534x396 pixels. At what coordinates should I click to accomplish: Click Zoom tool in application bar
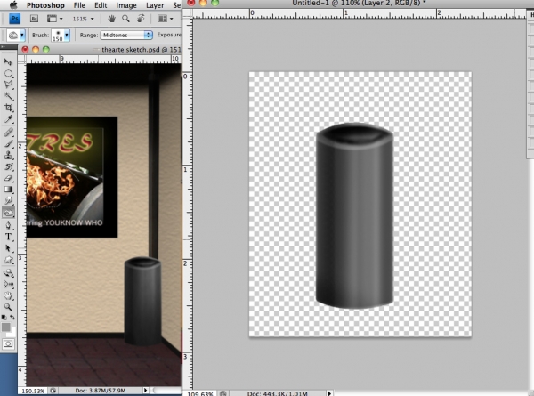point(125,19)
